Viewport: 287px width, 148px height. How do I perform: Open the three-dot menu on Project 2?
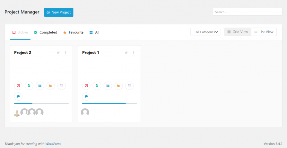pos(66,53)
